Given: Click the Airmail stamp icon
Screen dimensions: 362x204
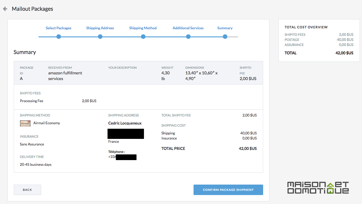Looking at the screenshot, I should click(x=25, y=123).
